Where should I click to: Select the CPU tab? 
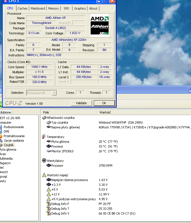pos(10,8)
